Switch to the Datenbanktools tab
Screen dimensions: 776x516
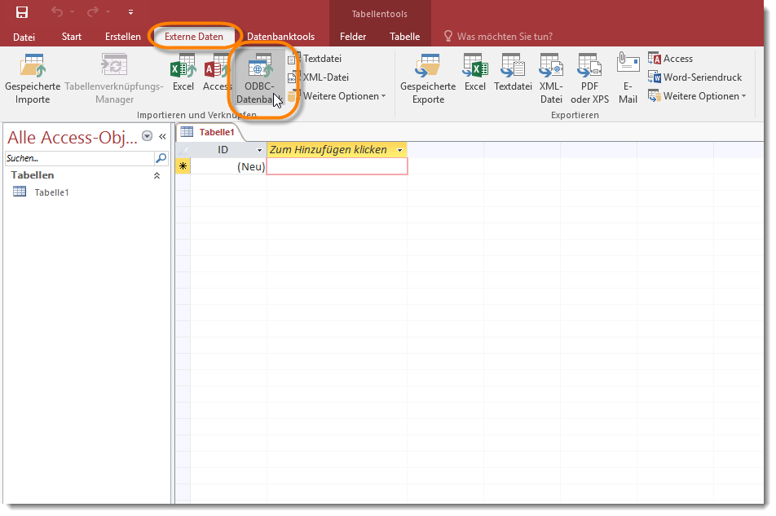(x=280, y=37)
